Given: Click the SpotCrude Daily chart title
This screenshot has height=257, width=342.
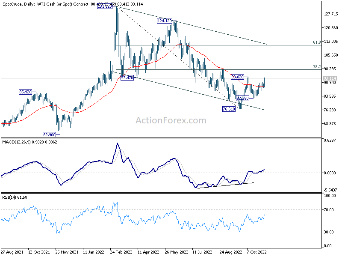Looking at the screenshot, I should click(45, 4).
